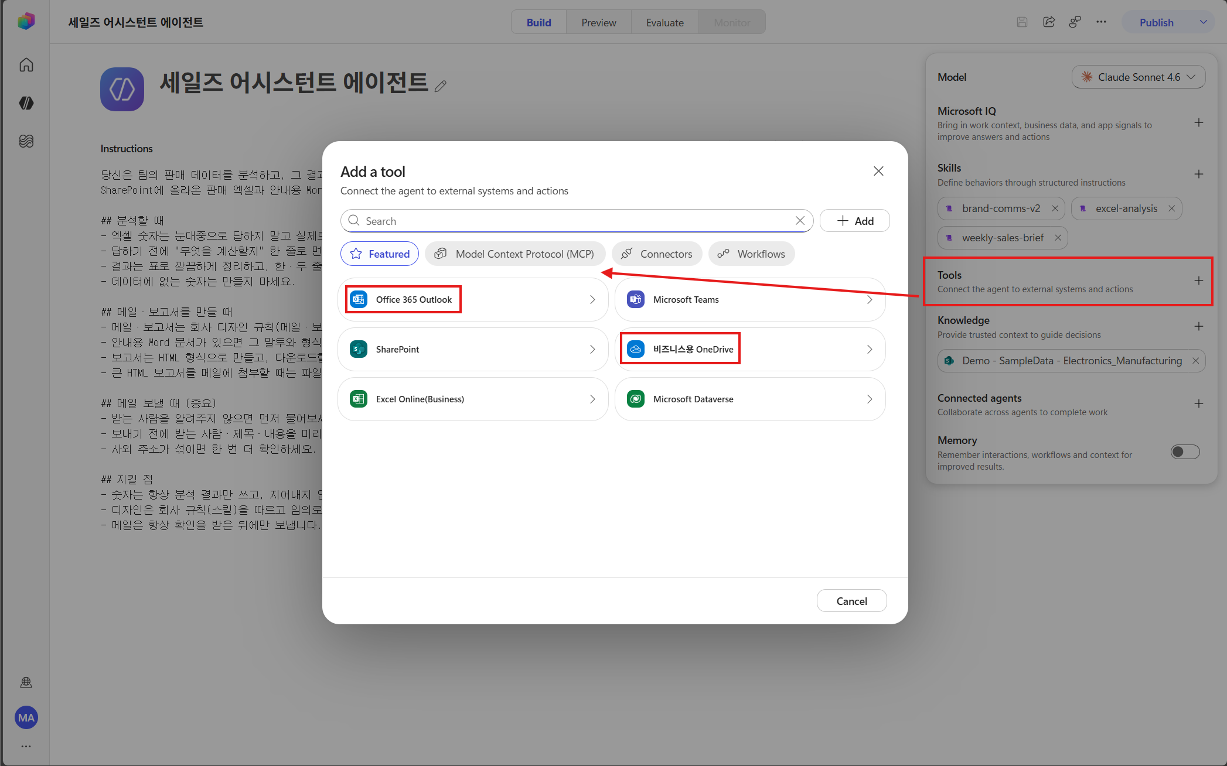The height and width of the screenshot is (766, 1227).
Task: Open the knot-shaped sidebar icon below agents
Action: (26, 141)
